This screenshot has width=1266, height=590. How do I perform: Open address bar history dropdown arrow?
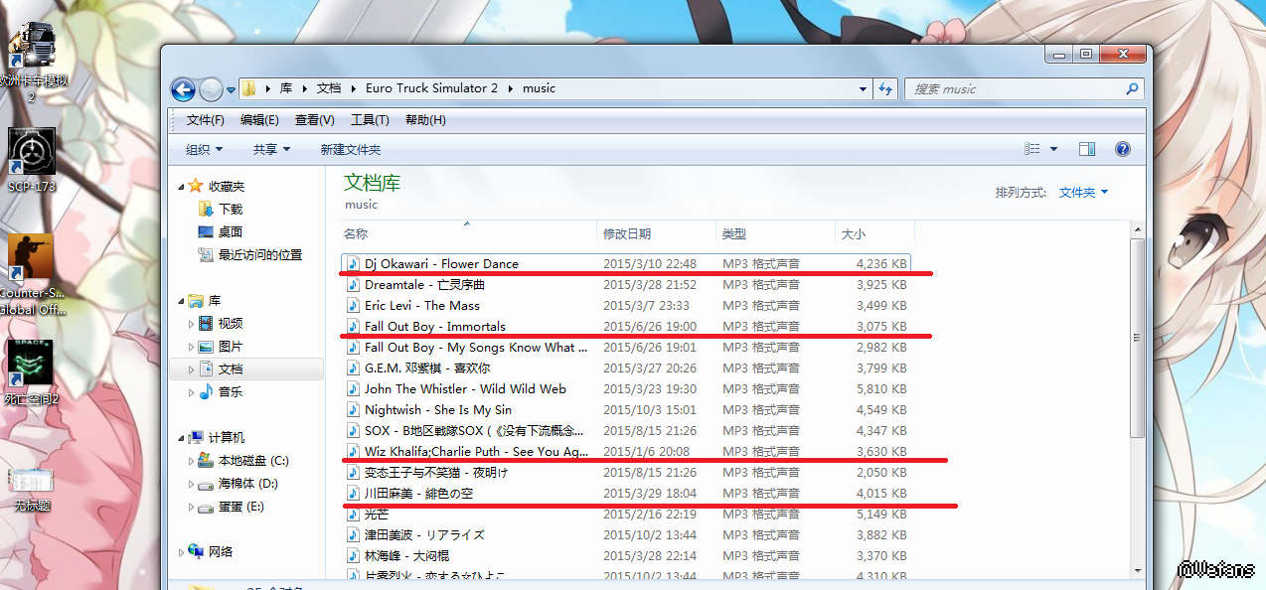tap(863, 88)
